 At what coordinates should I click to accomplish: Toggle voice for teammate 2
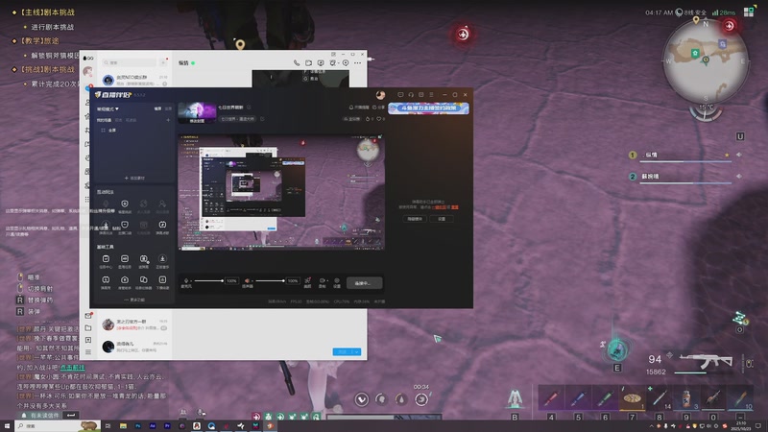click(x=738, y=177)
